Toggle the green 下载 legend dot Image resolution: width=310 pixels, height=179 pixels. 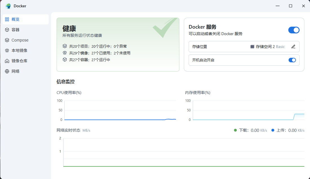235,130
